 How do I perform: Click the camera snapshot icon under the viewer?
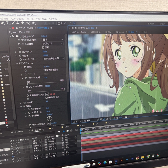(x=126, y=117)
